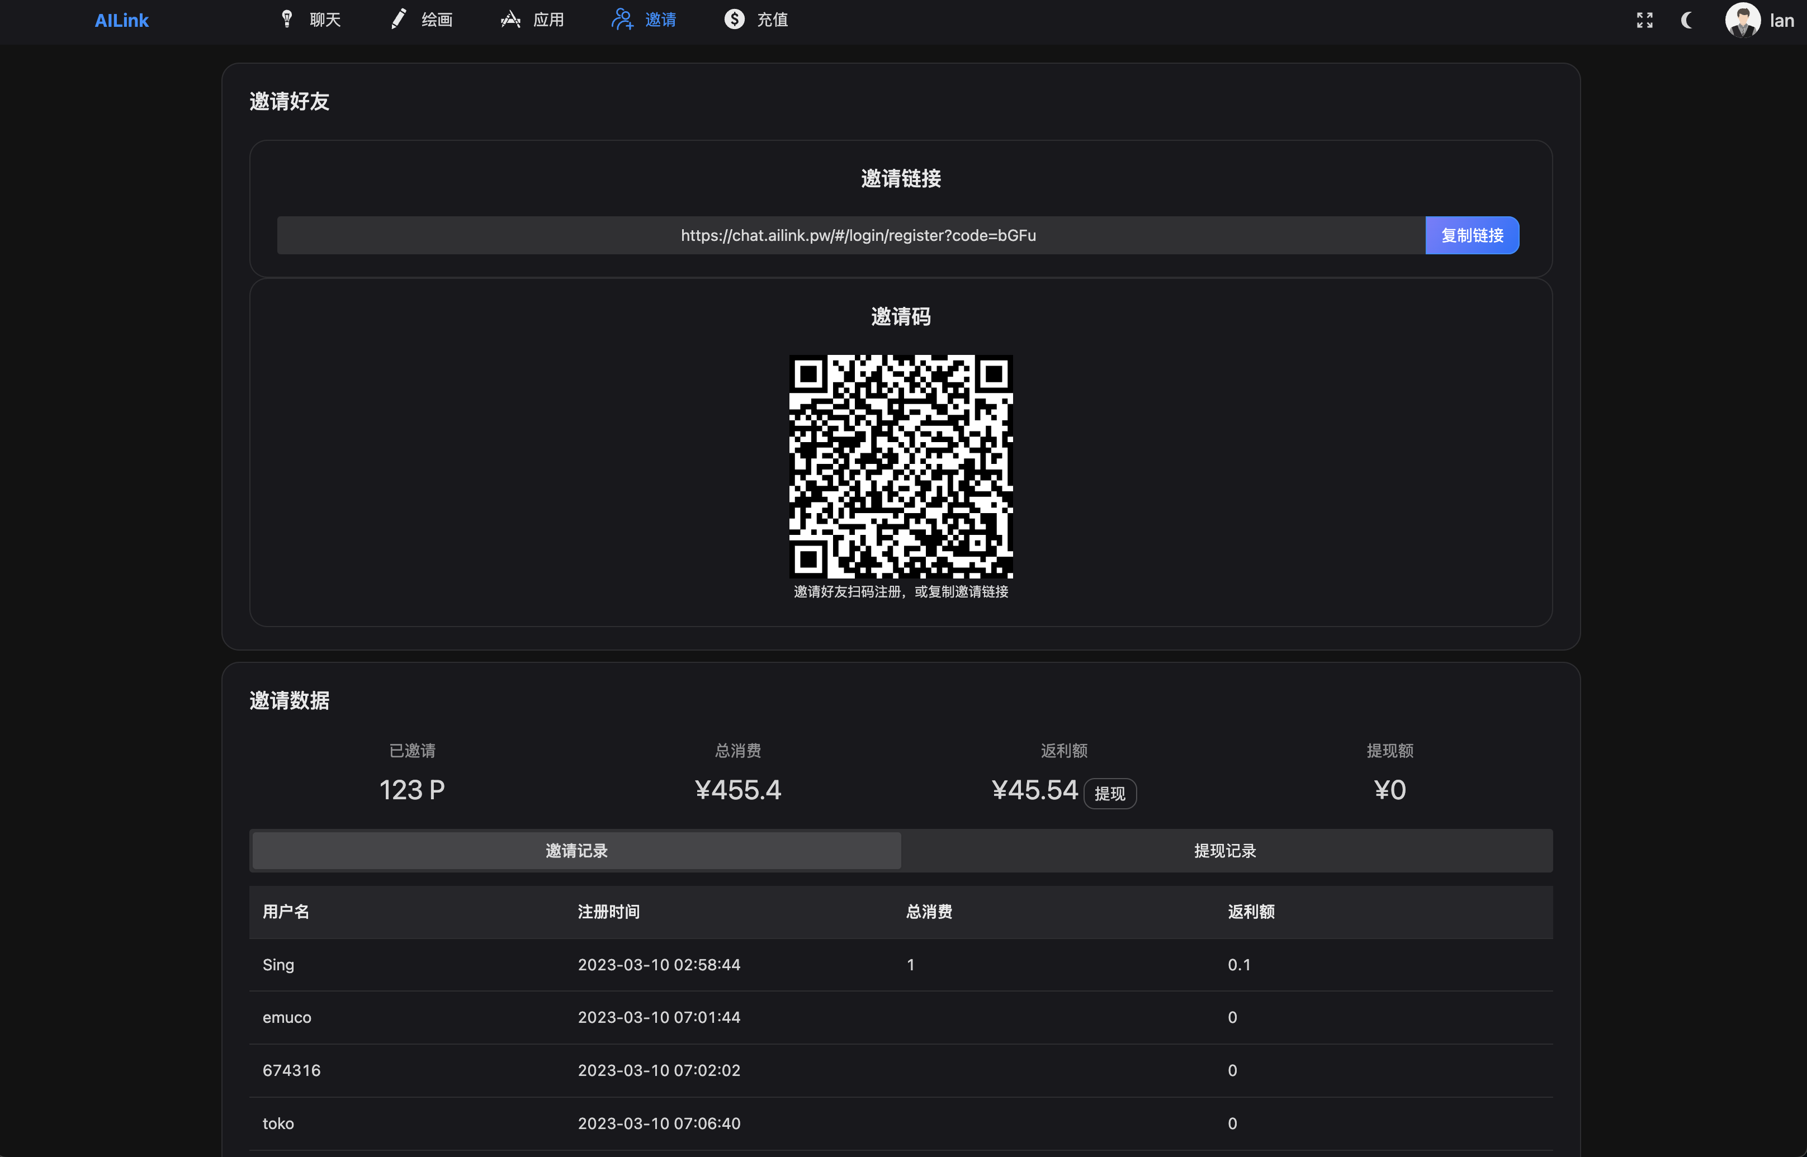
Task: Click the QR code caption about scanning to register
Action: point(901,592)
